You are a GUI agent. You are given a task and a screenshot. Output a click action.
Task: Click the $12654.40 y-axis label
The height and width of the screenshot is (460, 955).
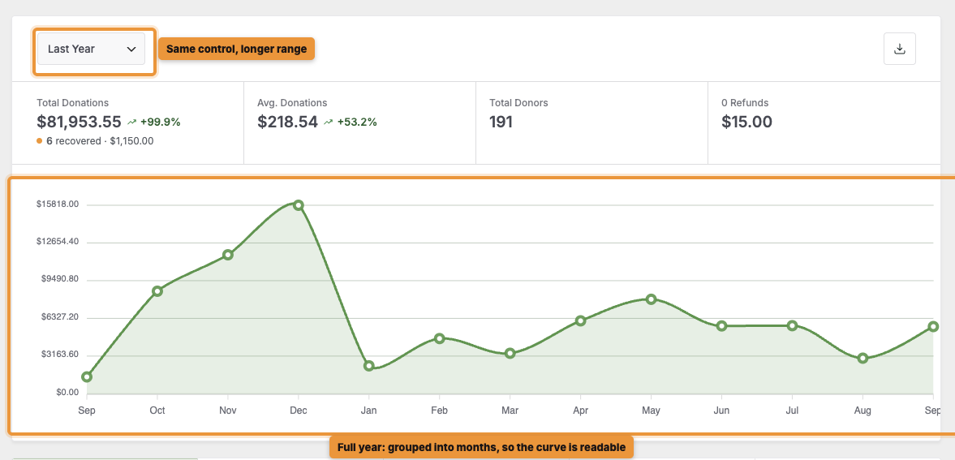point(58,242)
